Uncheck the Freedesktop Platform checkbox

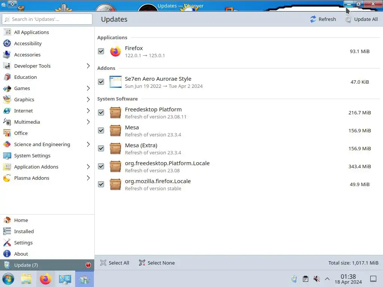(101, 112)
